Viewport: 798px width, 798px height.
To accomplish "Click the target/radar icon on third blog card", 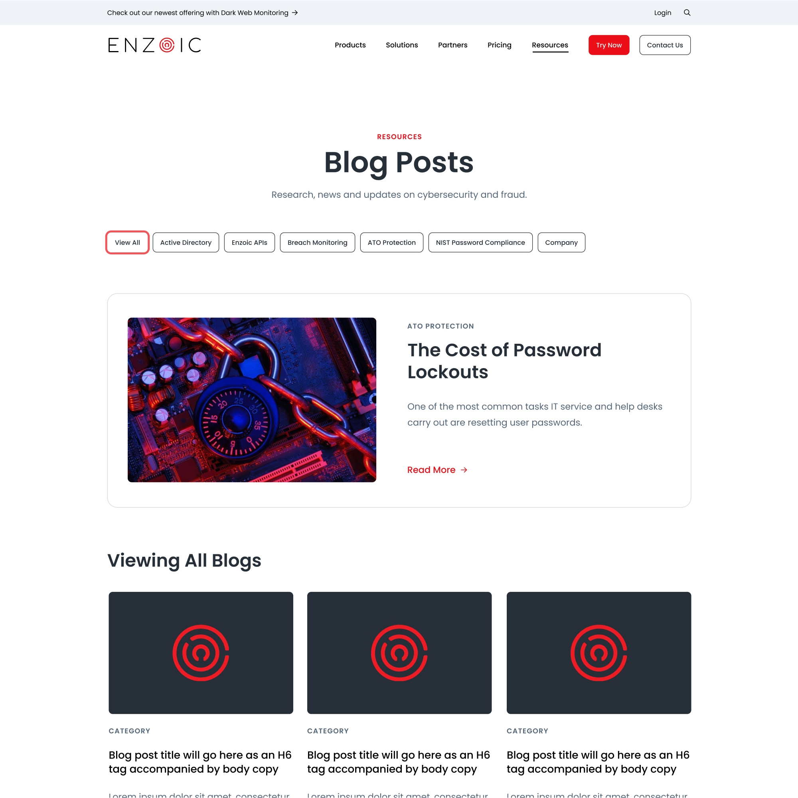I will pos(598,652).
